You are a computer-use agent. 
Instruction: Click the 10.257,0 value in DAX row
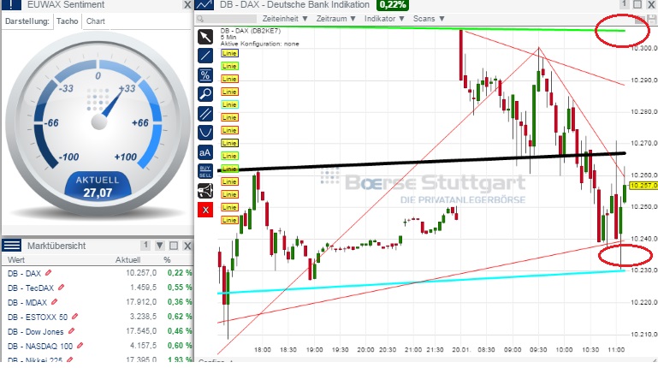point(141,273)
